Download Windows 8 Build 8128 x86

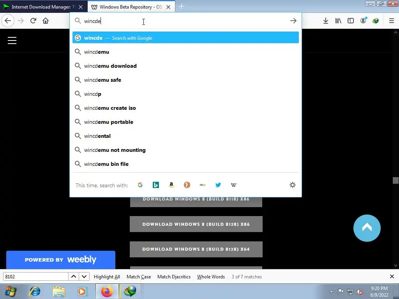tap(196, 224)
